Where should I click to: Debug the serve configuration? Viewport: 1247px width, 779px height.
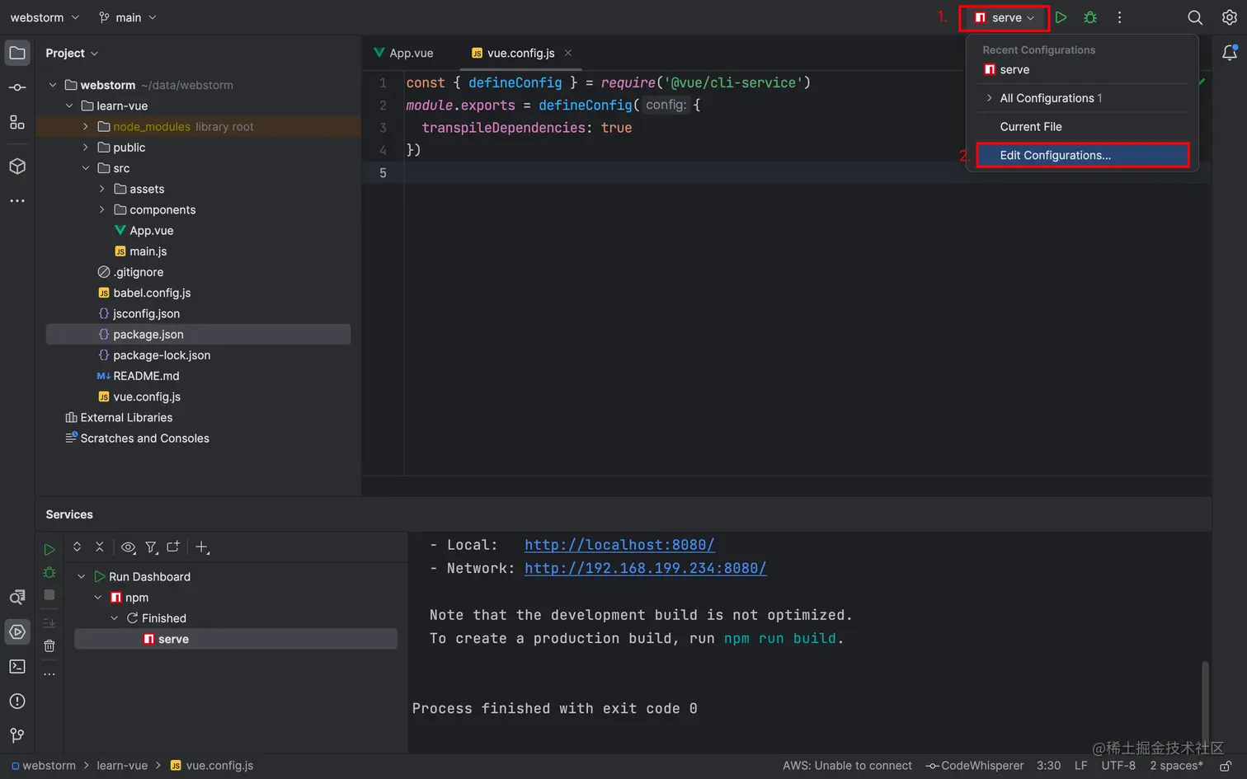point(1090,17)
